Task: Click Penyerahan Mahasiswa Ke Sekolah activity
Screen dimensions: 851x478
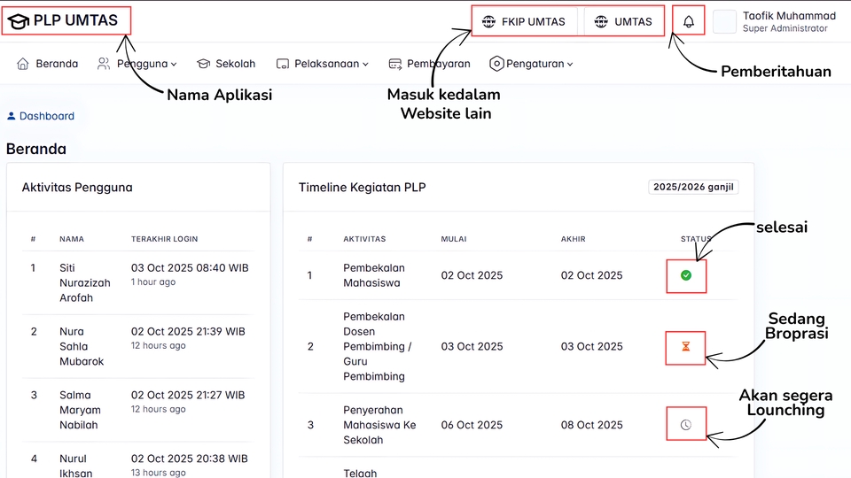Action: (x=379, y=425)
